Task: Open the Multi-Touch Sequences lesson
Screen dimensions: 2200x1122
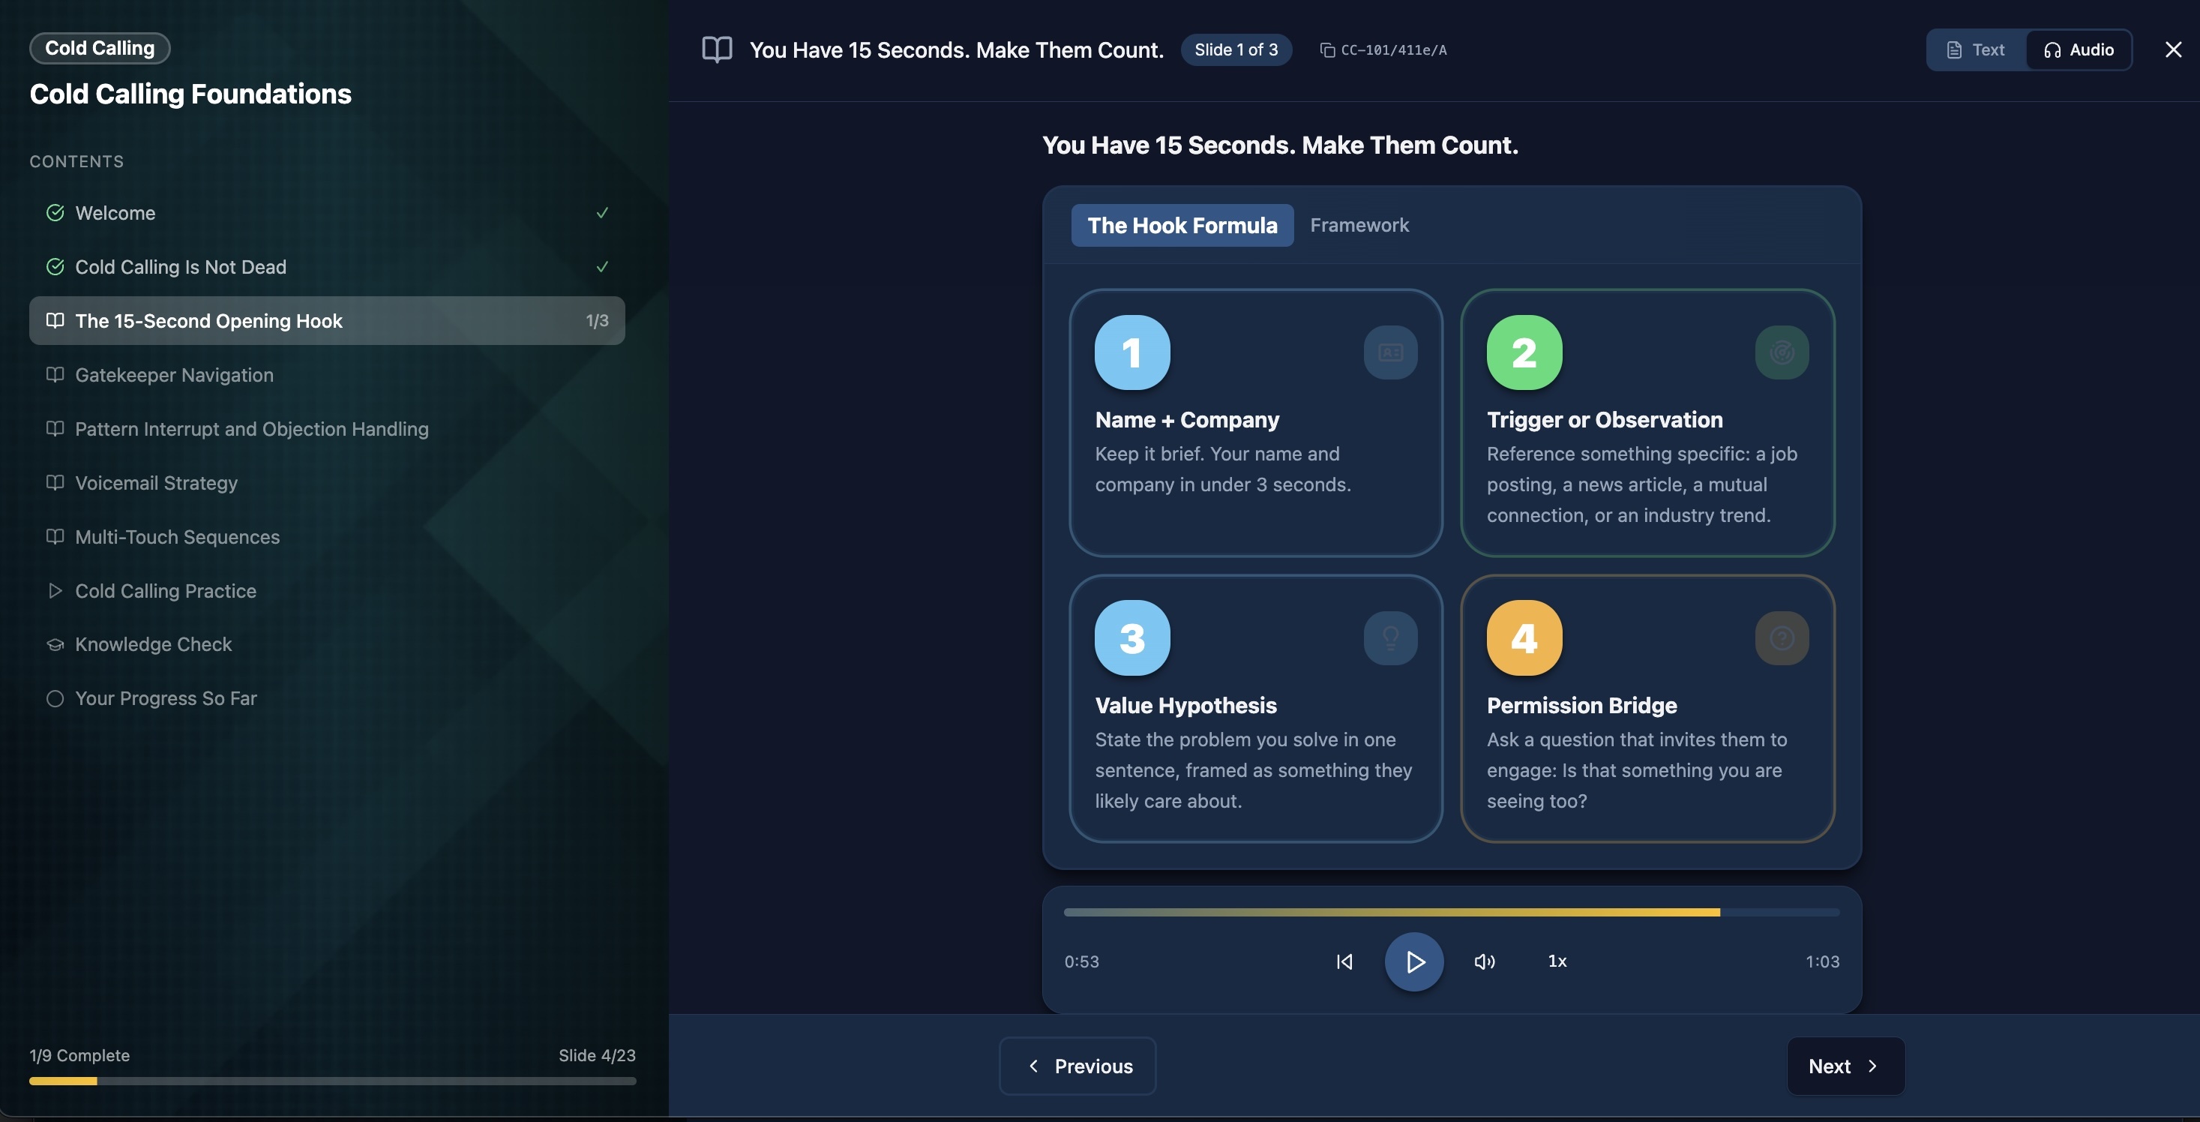Action: (327, 537)
